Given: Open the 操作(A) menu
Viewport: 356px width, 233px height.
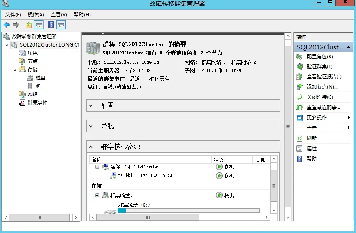Looking at the screenshot, I should [x=36, y=15].
